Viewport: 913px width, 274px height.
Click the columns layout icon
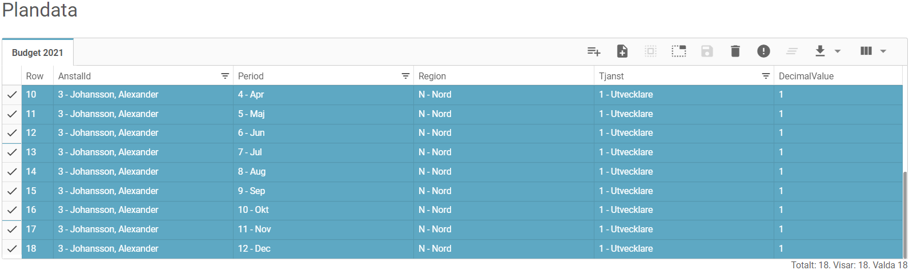tap(866, 51)
